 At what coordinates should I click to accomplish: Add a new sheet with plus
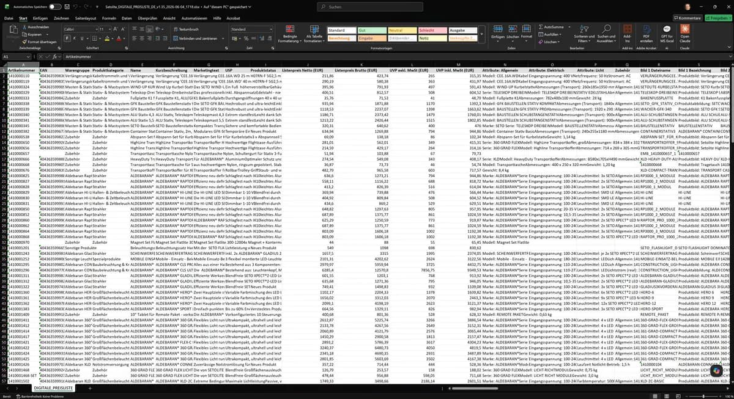(89, 388)
